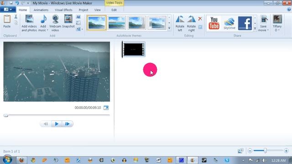Click Add videos and photos
Image resolution: width=292 pixels, height=164 pixels.
click(x=29, y=23)
